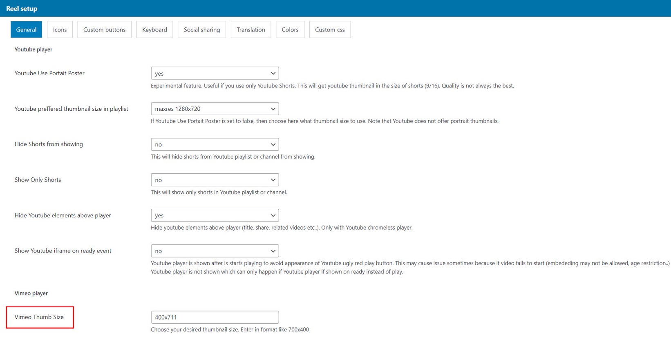The height and width of the screenshot is (340, 671).
Task: Open the Show Only Shorts dropdown
Action: coord(215,180)
